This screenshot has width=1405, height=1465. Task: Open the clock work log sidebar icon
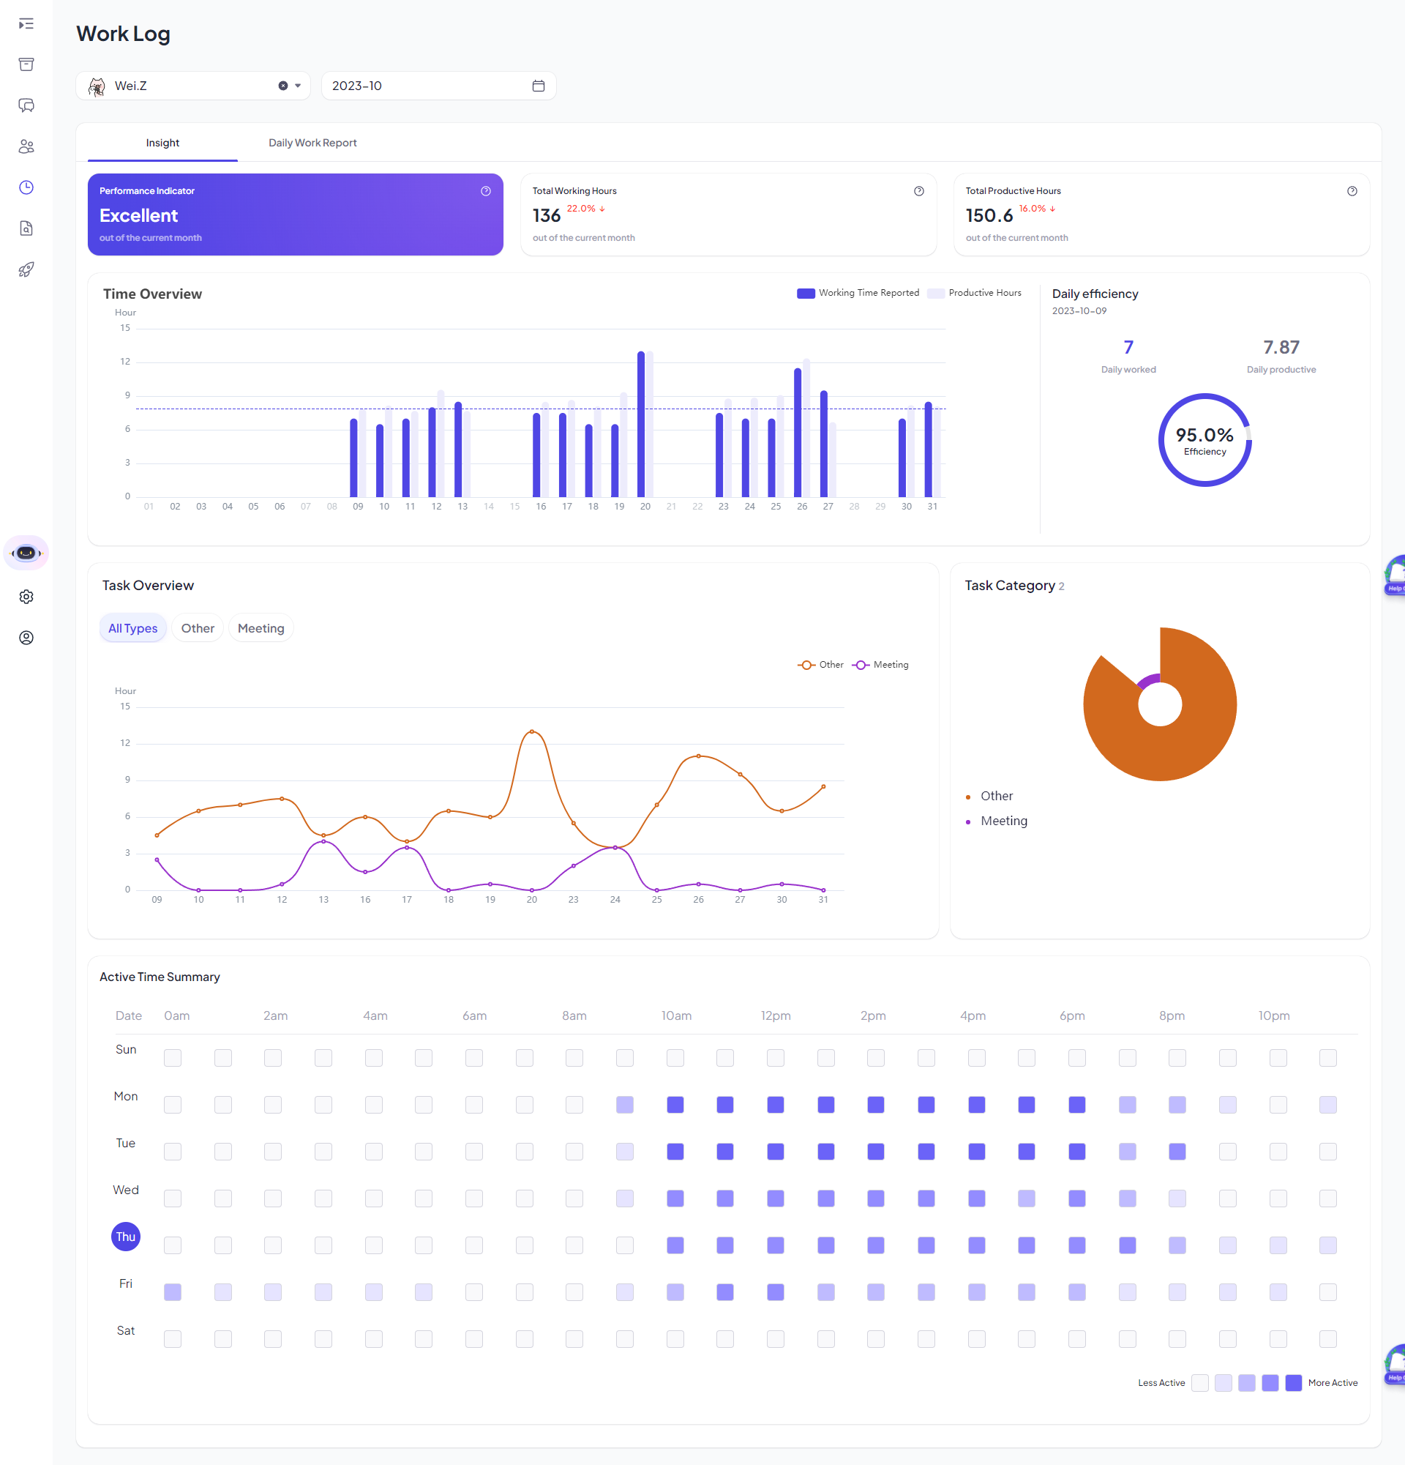point(26,187)
